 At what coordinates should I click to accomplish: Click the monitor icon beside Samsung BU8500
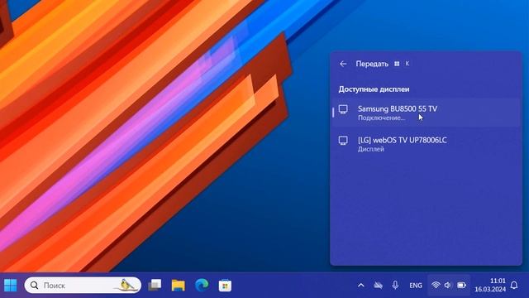343,109
